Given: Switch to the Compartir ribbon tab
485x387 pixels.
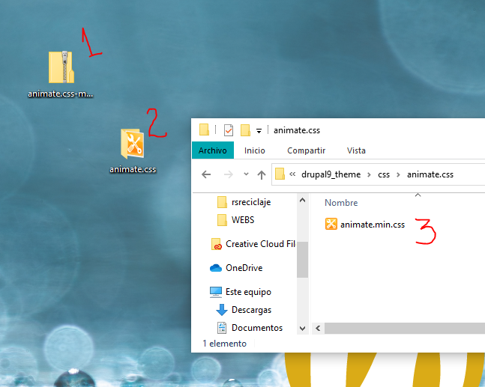Looking at the screenshot, I should pos(306,150).
